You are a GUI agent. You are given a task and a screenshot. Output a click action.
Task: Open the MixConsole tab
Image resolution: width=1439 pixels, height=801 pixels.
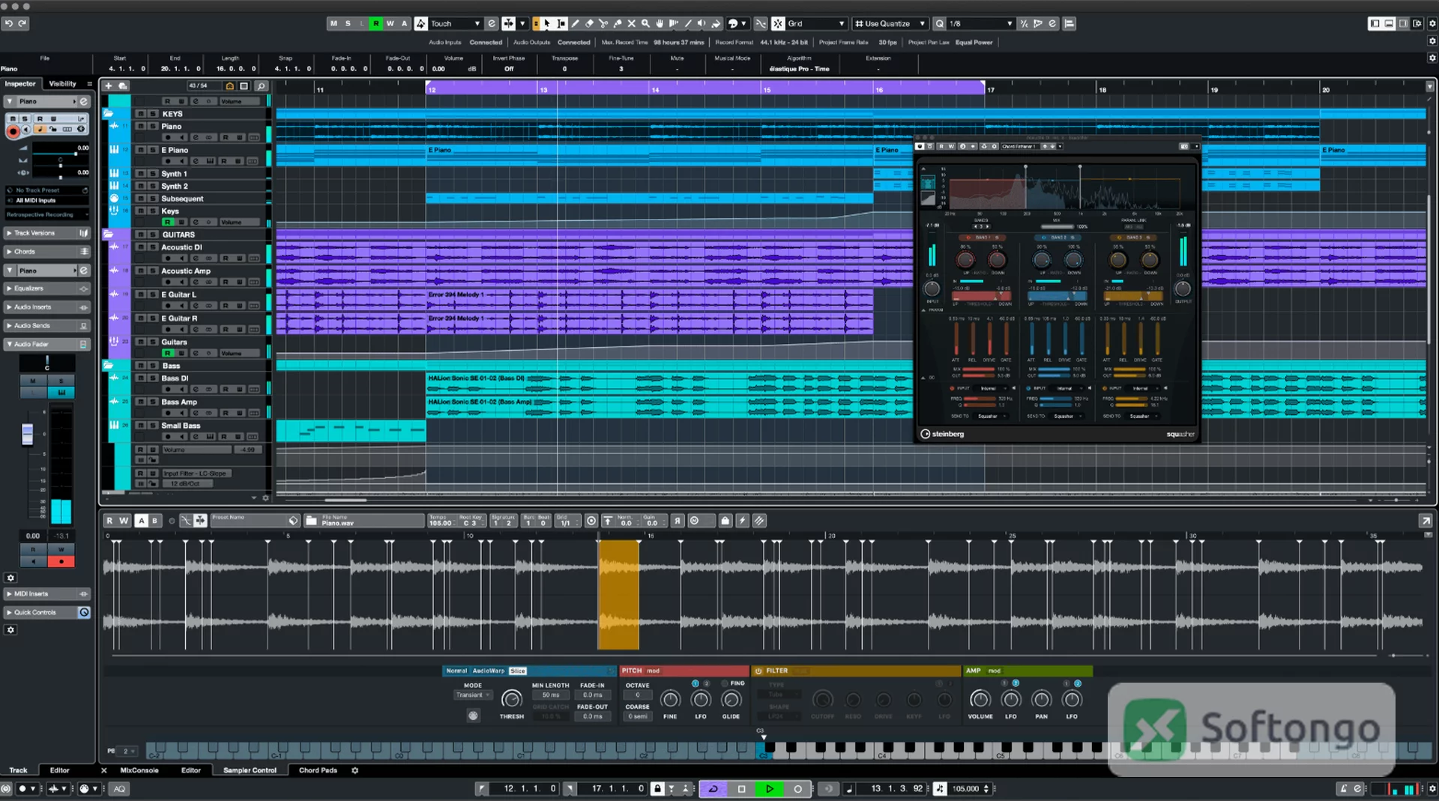click(x=139, y=770)
